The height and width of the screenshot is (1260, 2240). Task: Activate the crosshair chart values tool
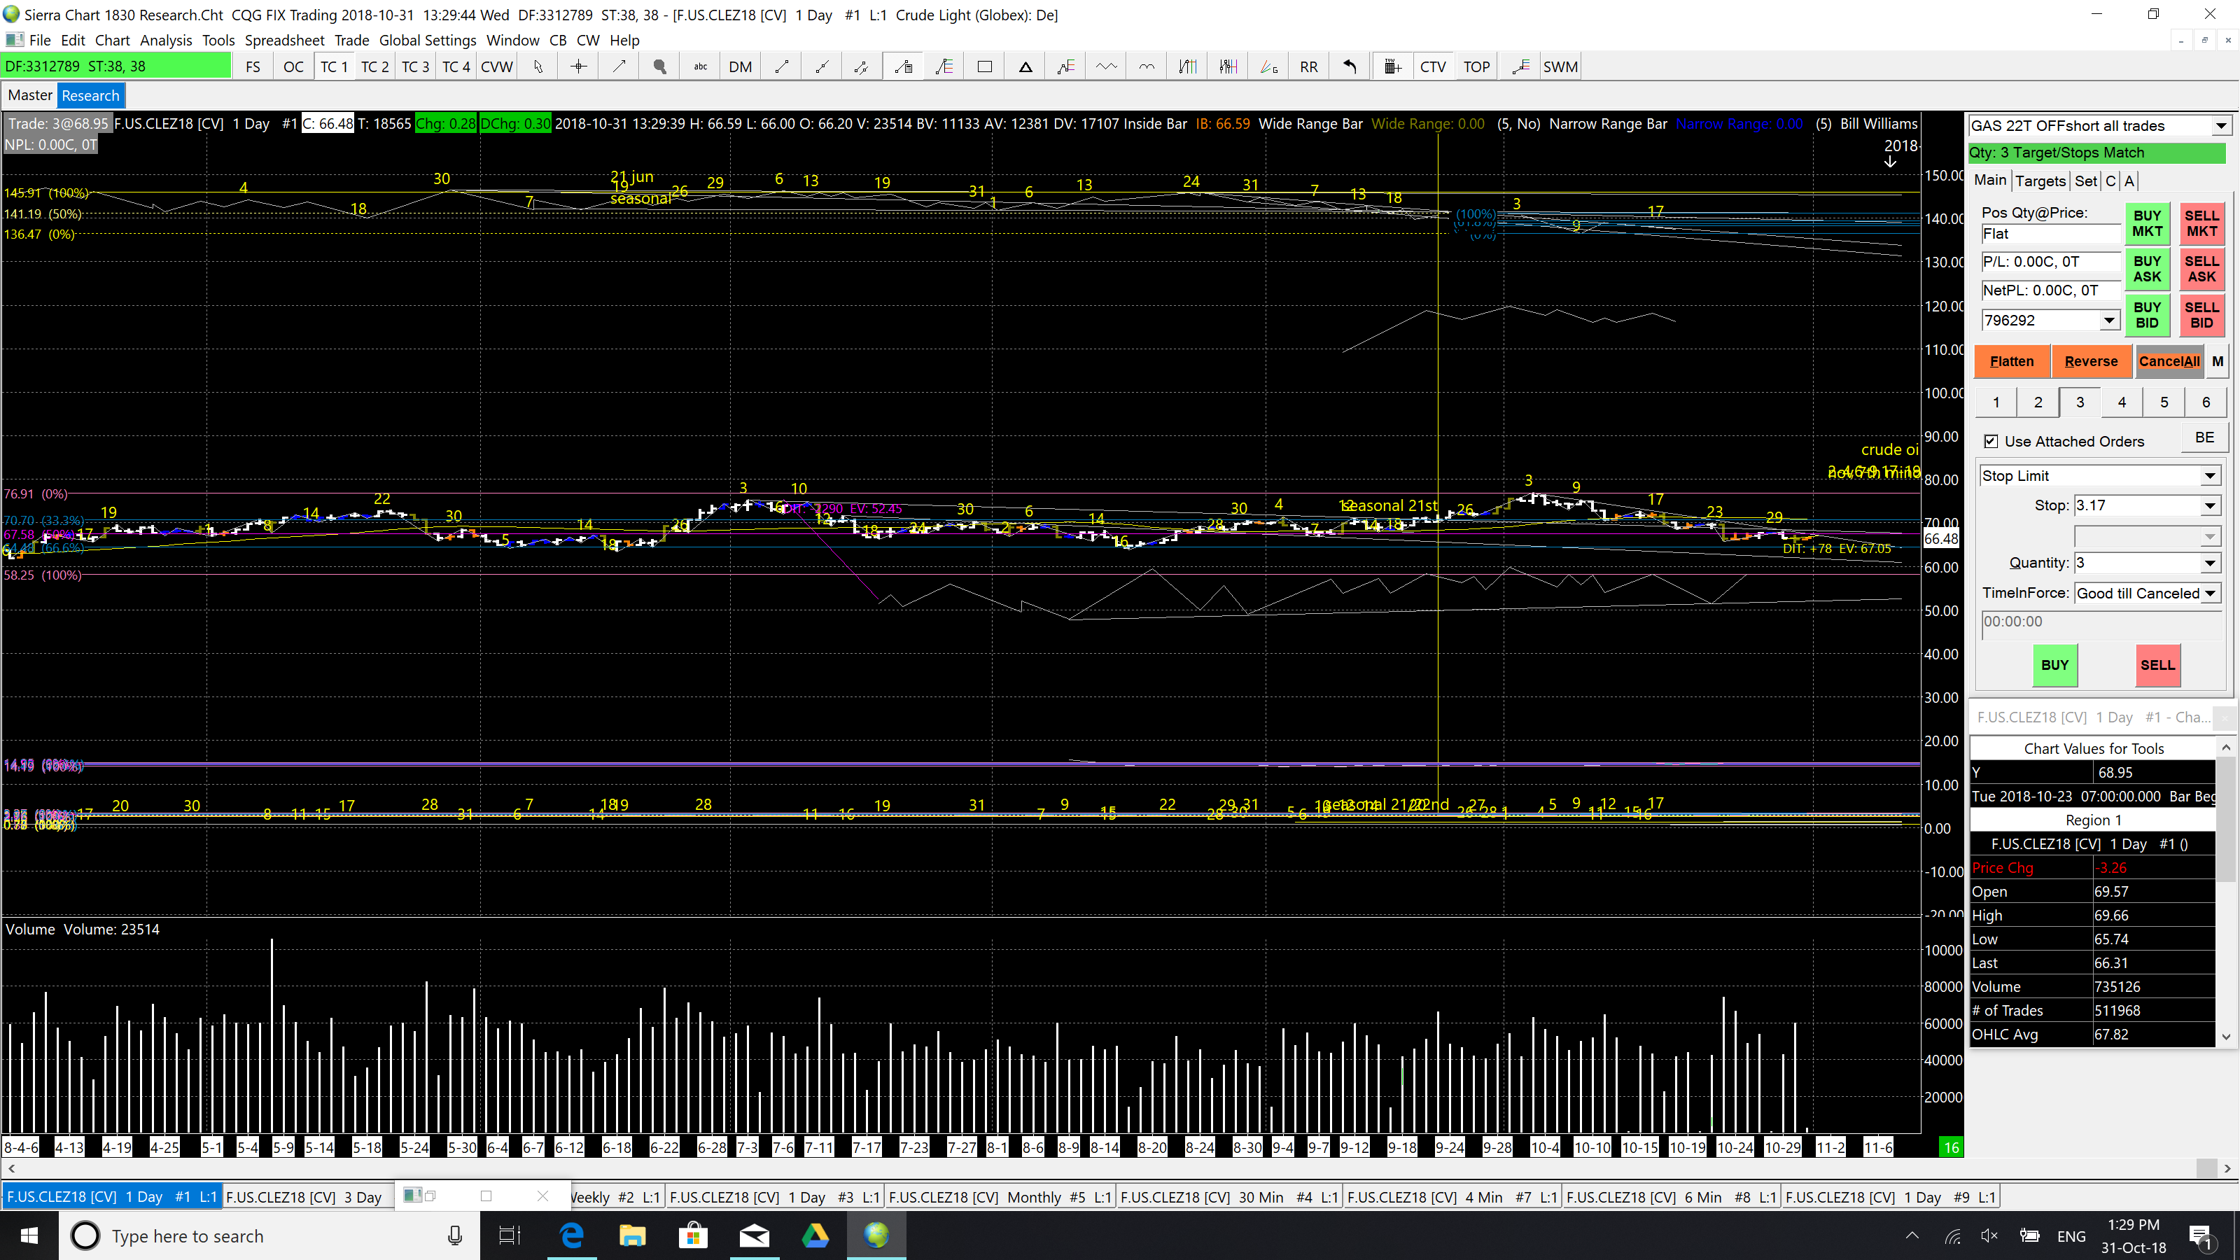578,67
